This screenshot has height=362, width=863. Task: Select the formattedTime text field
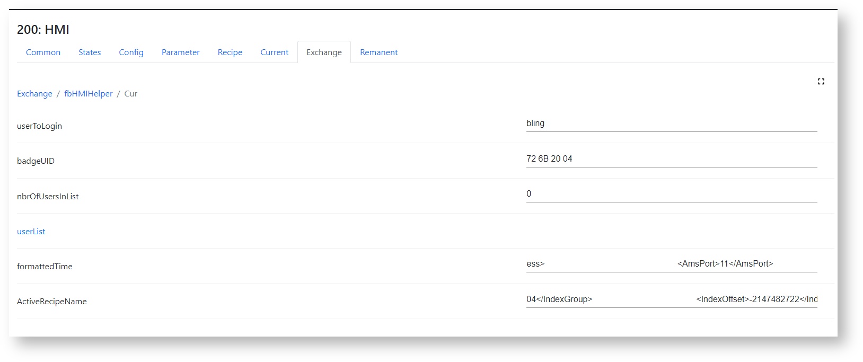click(671, 264)
